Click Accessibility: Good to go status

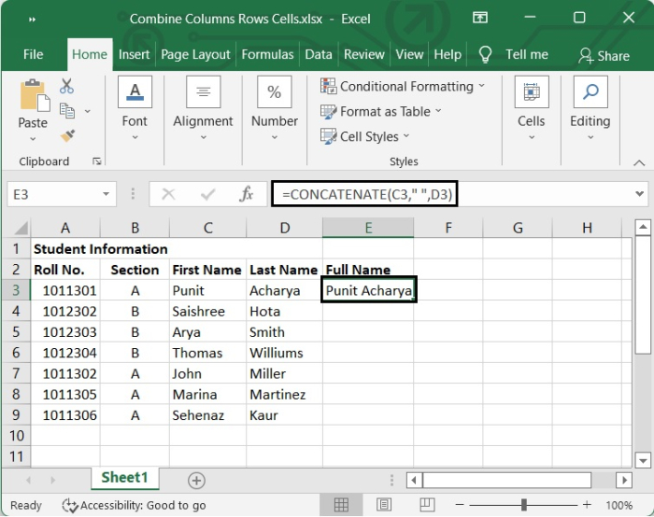pyautogui.click(x=134, y=506)
